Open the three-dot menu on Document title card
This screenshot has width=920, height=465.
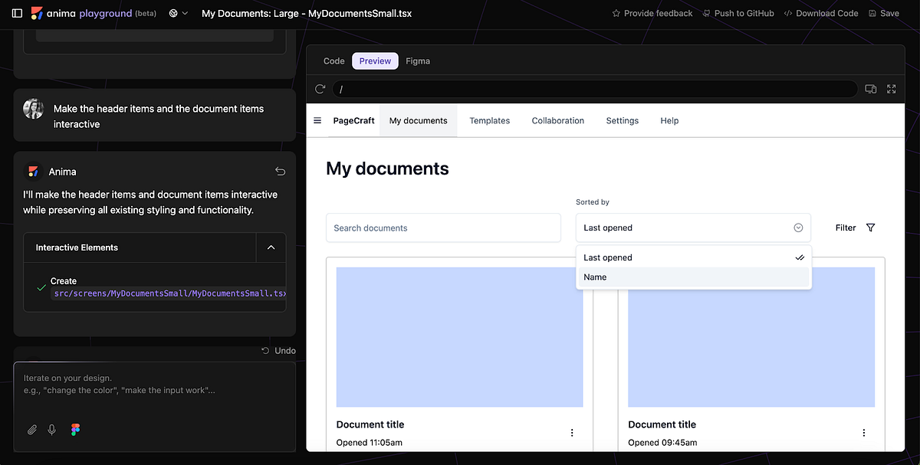click(571, 432)
